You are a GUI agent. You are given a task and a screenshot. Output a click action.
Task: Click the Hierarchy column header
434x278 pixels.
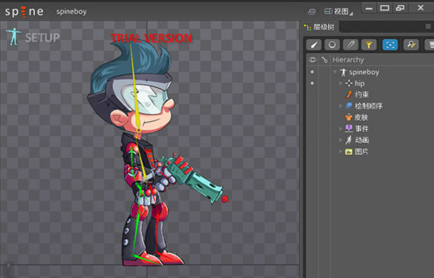[x=348, y=60]
